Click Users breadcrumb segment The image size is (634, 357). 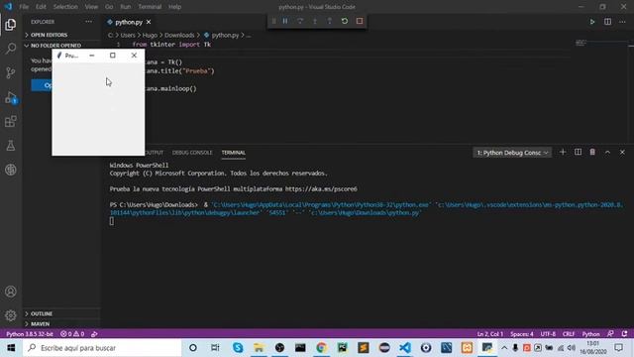click(x=128, y=36)
